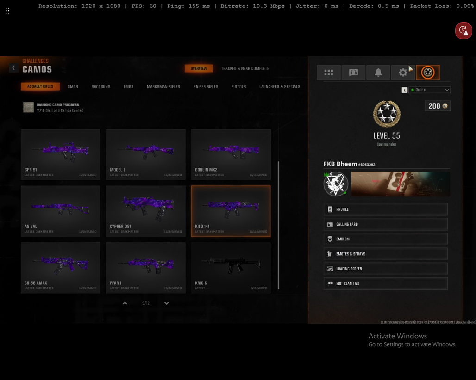Click the red streaming timer warning icon

point(463,31)
